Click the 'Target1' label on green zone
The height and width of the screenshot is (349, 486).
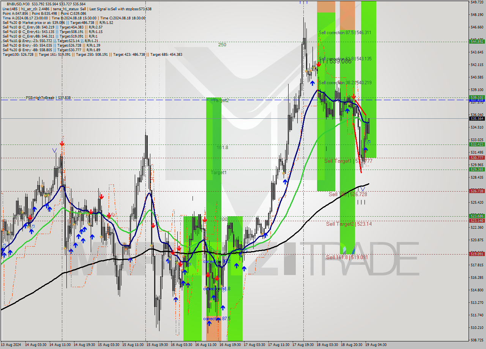click(x=219, y=172)
